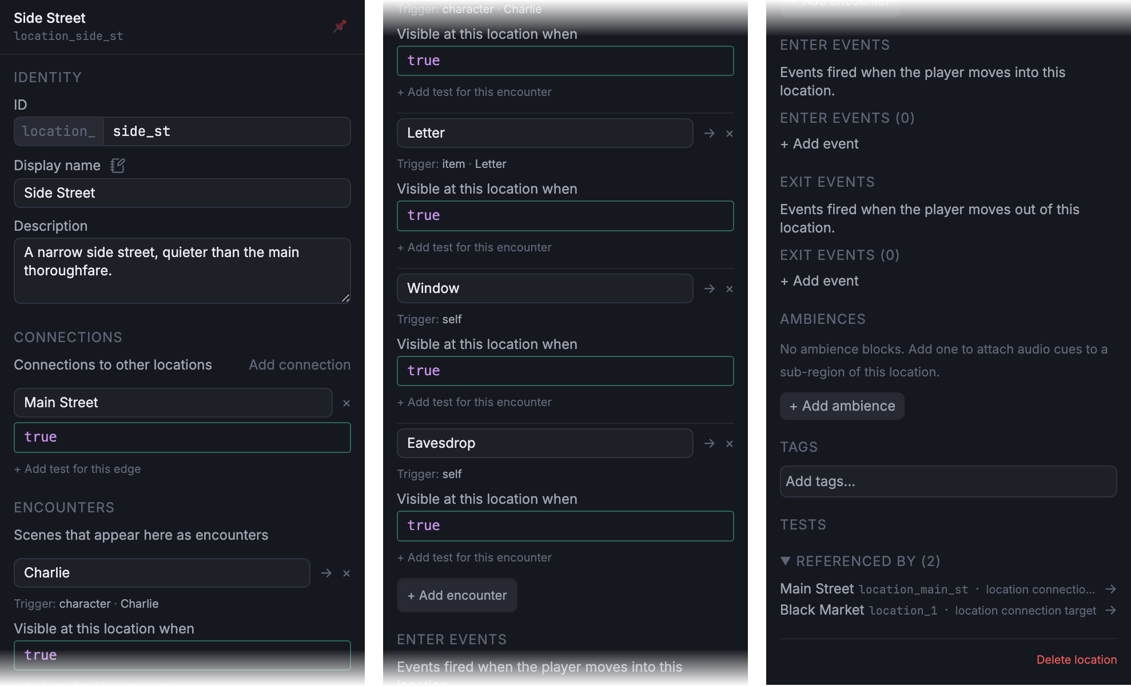Go to the Letter encounter with arrow icon

tap(710, 133)
